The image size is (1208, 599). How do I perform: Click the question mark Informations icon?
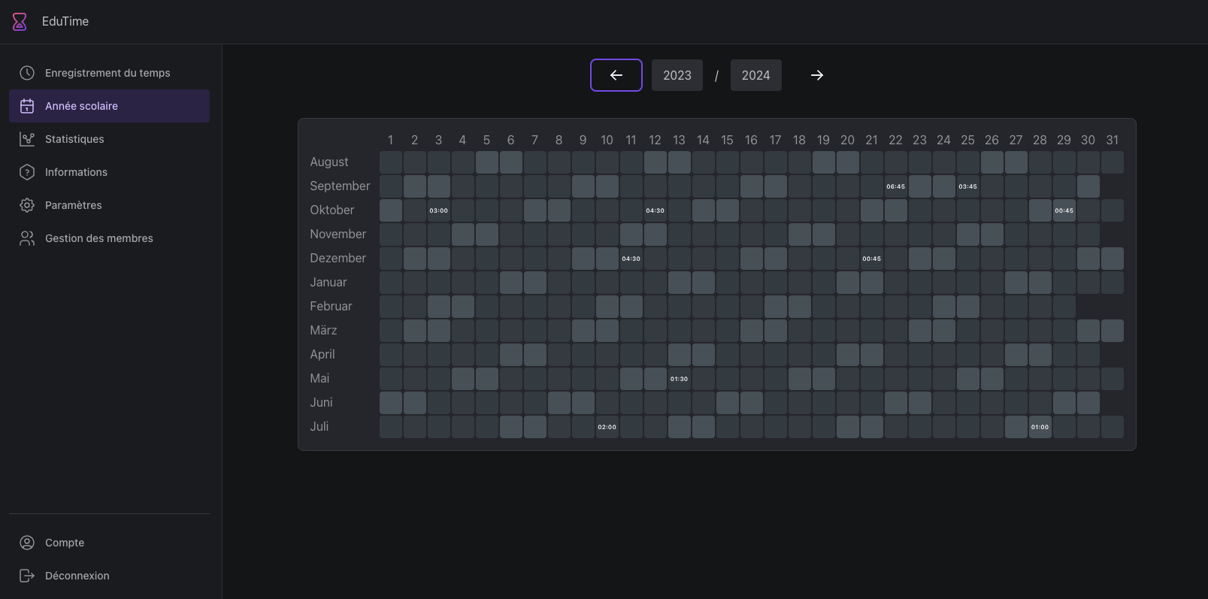[x=27, y=172]
